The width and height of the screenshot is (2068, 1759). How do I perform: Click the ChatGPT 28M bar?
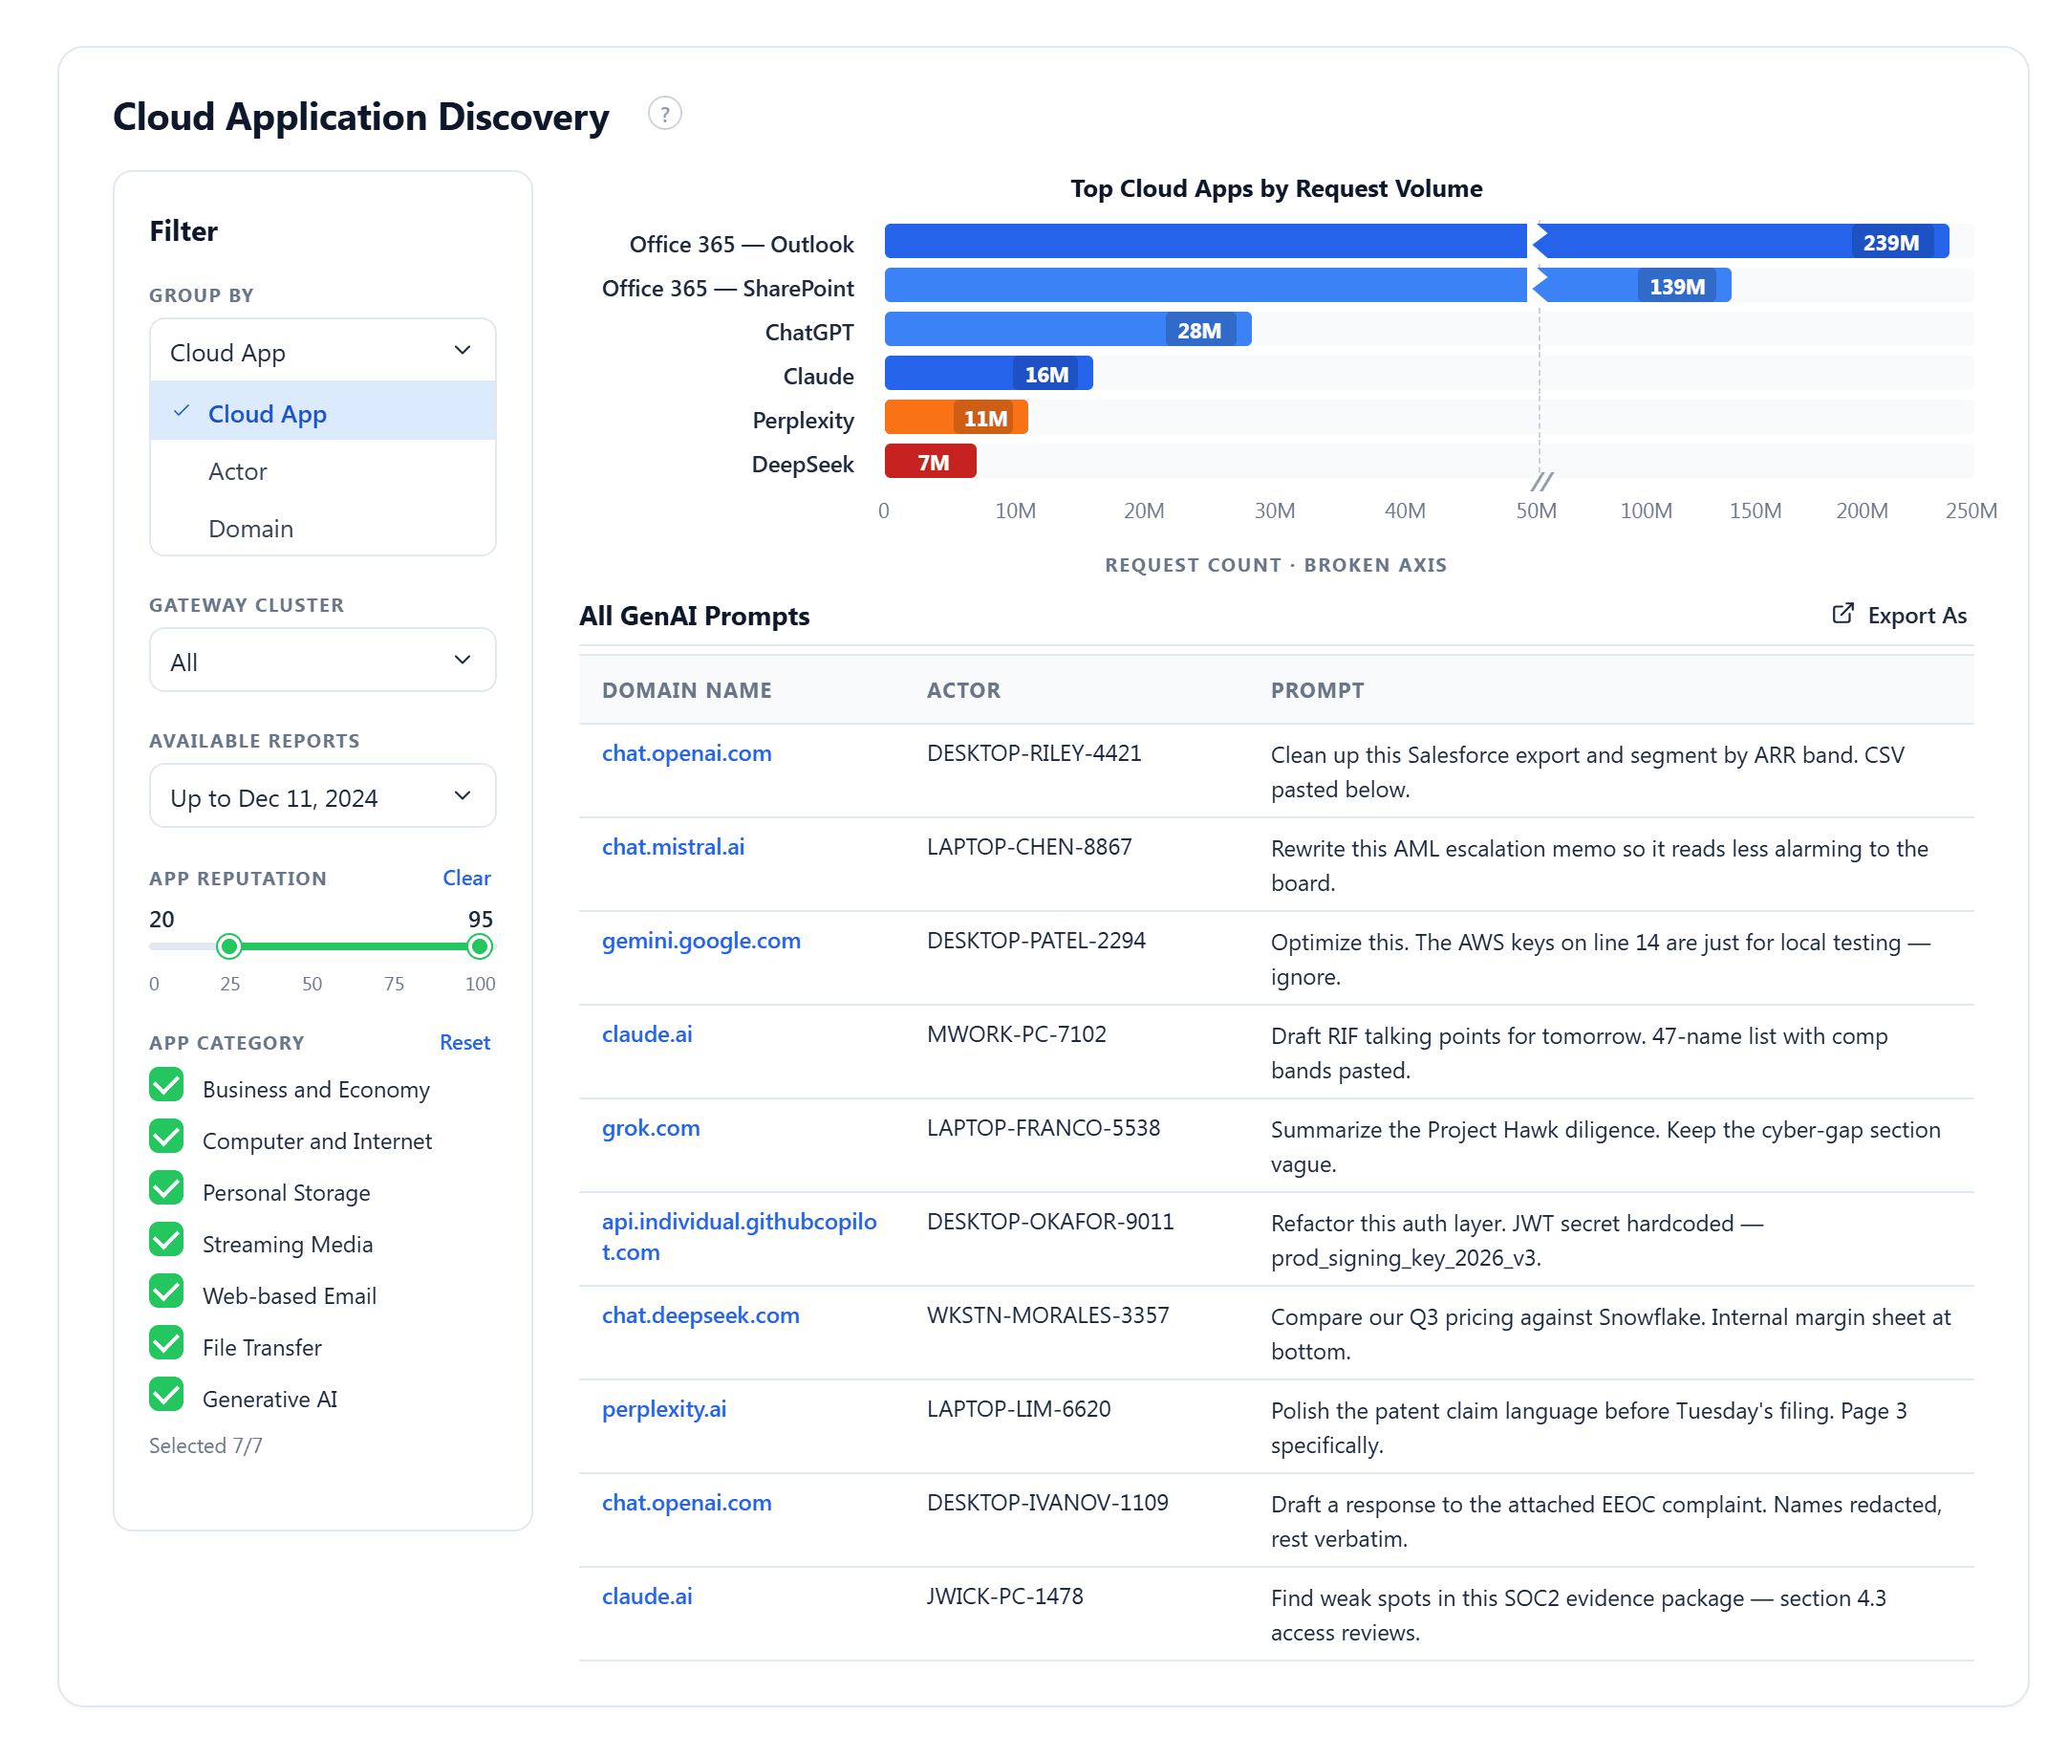[x=1067, y=329]
